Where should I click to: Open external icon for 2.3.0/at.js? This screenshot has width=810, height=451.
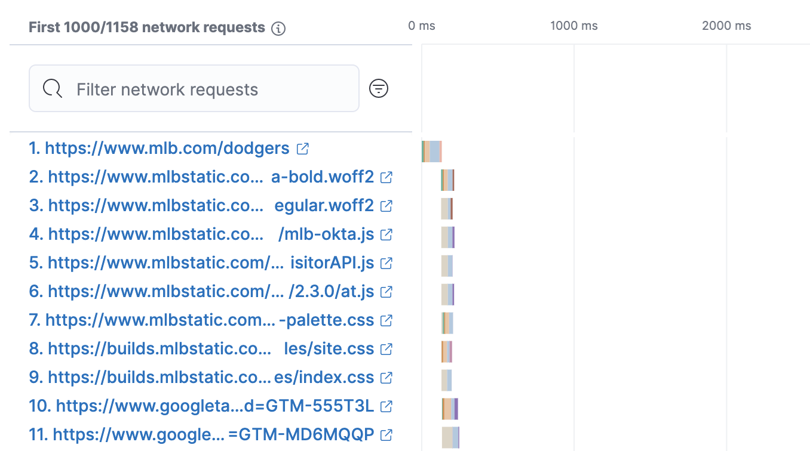point(386,292)
